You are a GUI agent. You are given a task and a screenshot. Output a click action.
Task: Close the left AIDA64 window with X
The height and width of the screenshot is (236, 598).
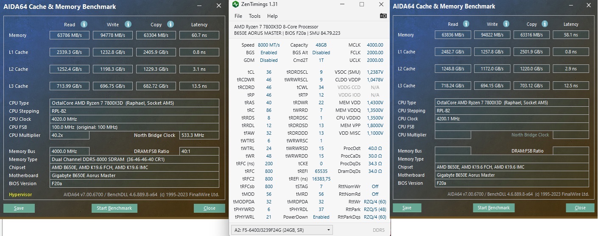[218, 6]
